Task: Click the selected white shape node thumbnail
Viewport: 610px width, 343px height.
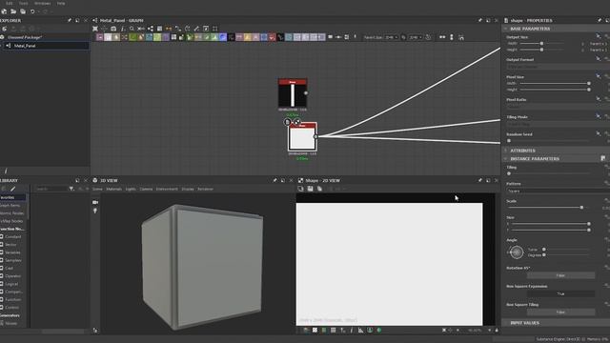Action: tap(303, 137)
